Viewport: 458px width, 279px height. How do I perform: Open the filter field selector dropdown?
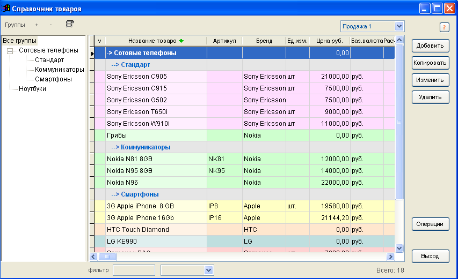pos(208,270)
